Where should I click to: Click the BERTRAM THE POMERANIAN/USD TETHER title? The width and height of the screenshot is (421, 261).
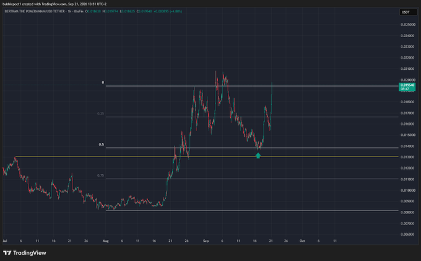(x=35, y=11)
